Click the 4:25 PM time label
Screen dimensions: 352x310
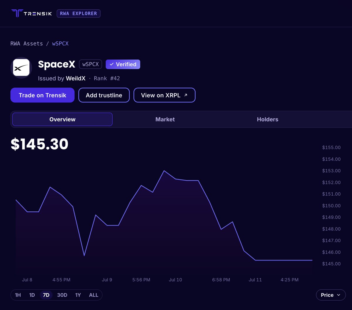coord(290,280)
